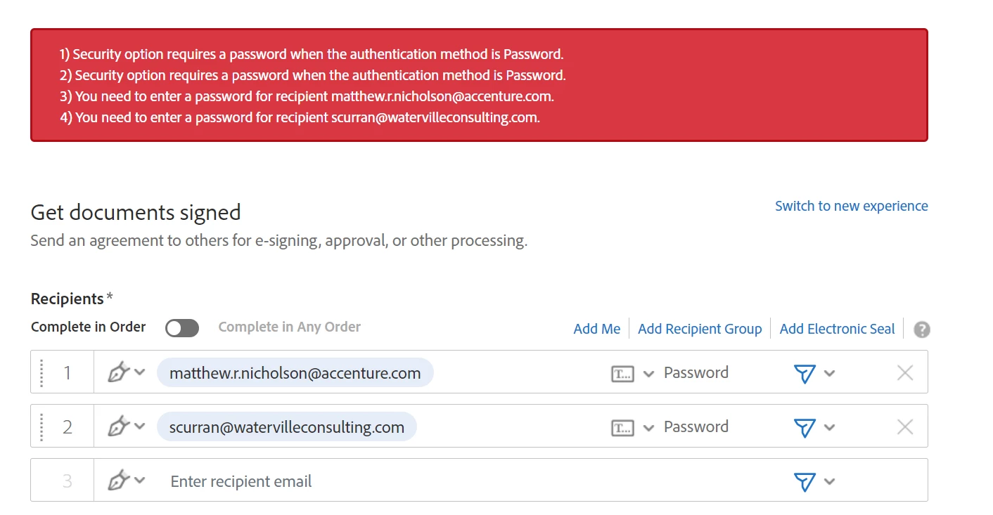Click Add Me link
The height and width of the screenshot is (515, 993).
pyautogui.click(x=597, y=329)
